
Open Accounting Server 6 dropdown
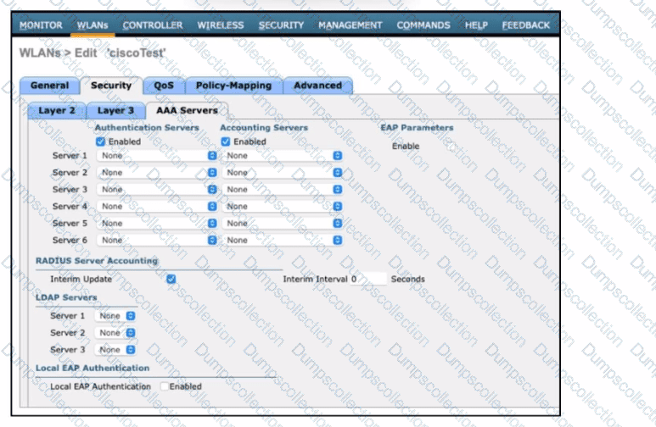(283, 241)
